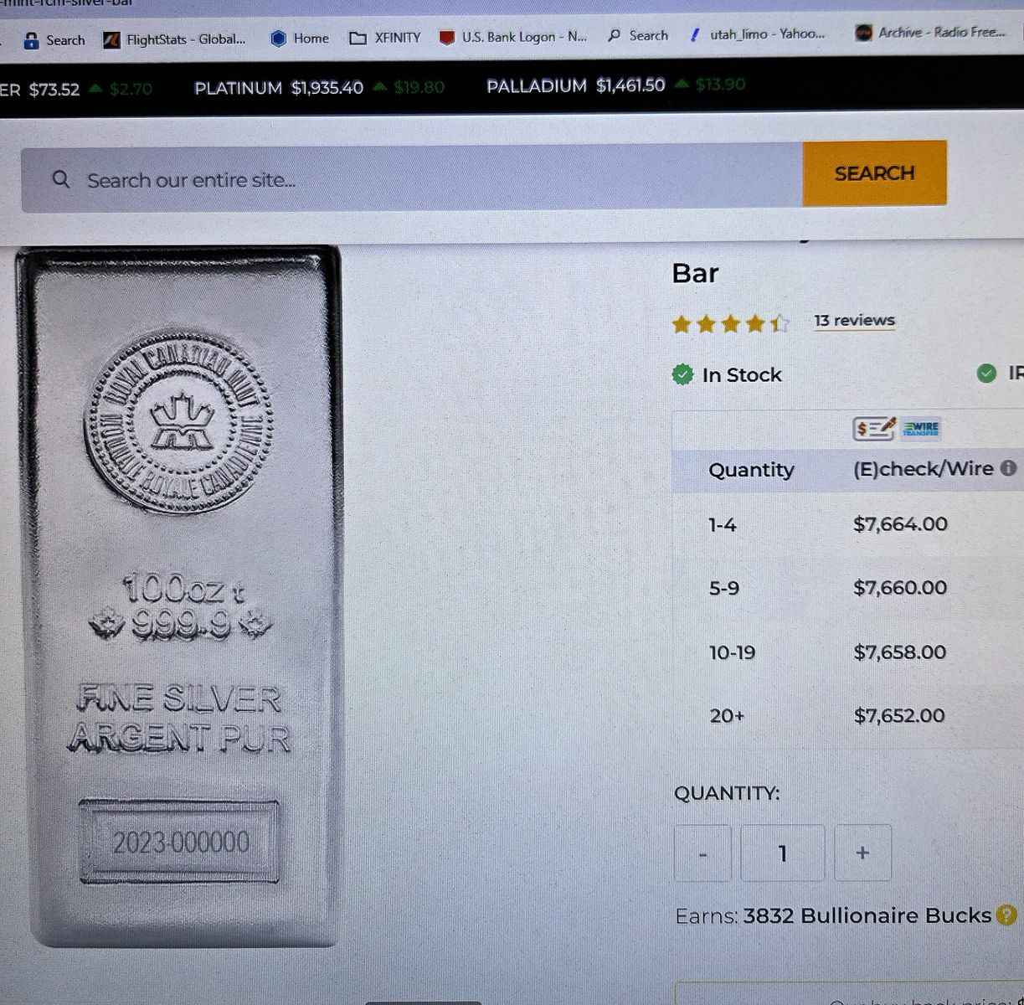Image resolution: width=1024 pixels, height=1005 pixels.
Task: Open the XFINITY bookmarks folder
Action: 384,38
